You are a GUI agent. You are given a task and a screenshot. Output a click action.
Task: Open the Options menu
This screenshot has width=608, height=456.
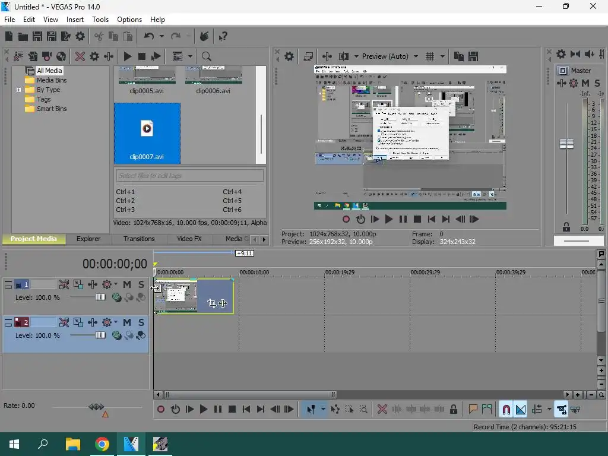[129, 20]
